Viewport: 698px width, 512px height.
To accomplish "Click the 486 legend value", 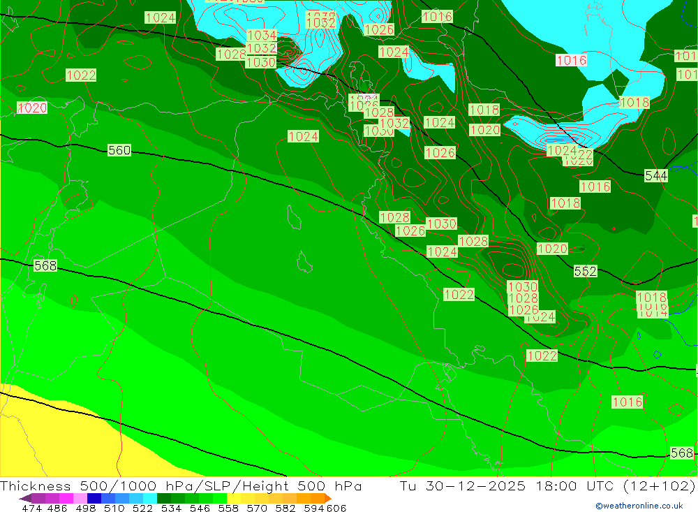I will tap(57, 508).
